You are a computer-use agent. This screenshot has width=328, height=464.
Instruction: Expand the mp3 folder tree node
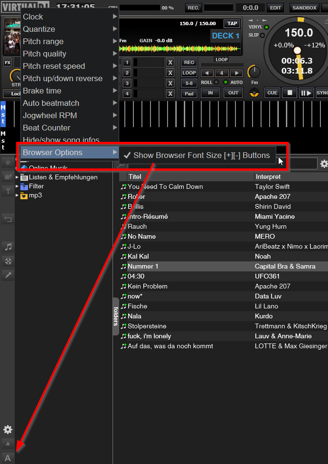point(17,195)
